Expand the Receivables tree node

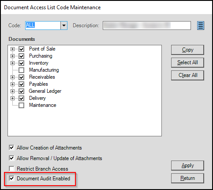coord(12,77)
